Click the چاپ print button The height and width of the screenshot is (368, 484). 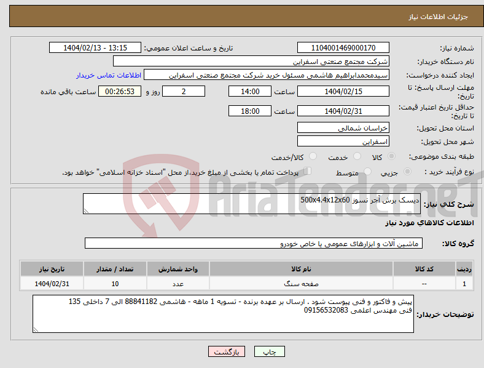pos(270,351)
